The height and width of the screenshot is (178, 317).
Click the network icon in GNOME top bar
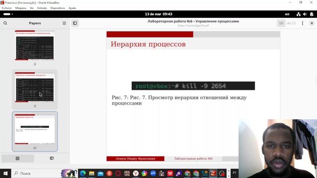[x=298, y=14]
